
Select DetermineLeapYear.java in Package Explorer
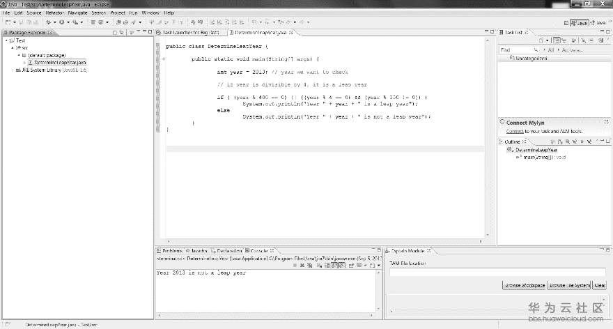(56, 63)
